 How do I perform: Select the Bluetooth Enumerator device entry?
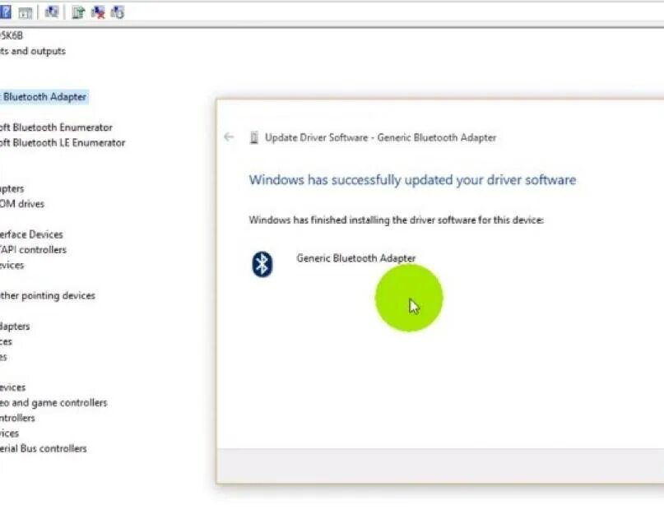(56, 127)
